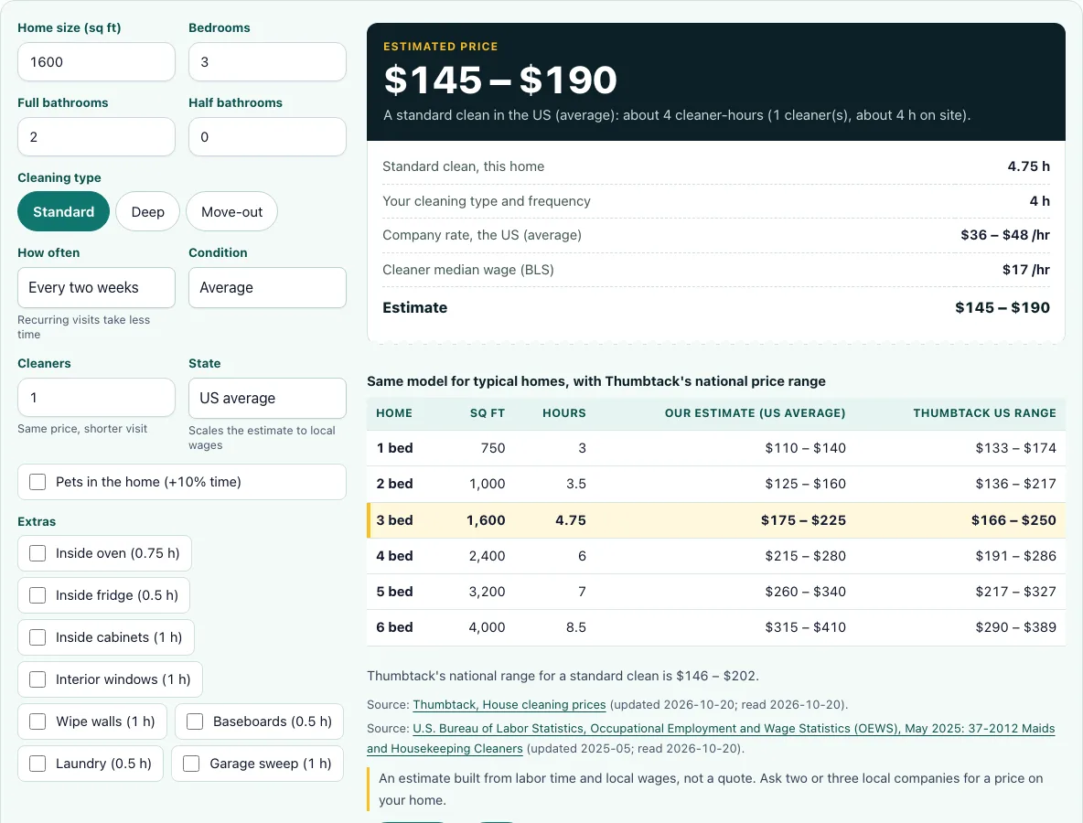Open the How often dropdown
The width and height of the screenshot is (1083, 823).
click(96, 287)
